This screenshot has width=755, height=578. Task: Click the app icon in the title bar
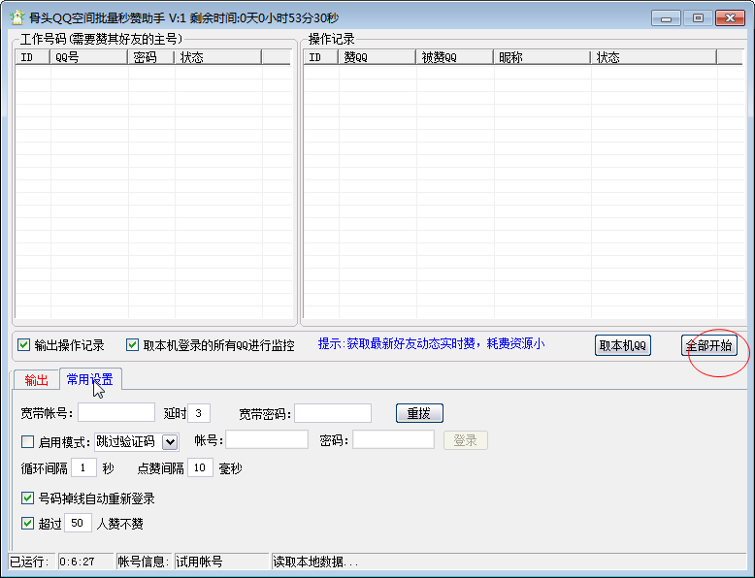click(16, 17)
